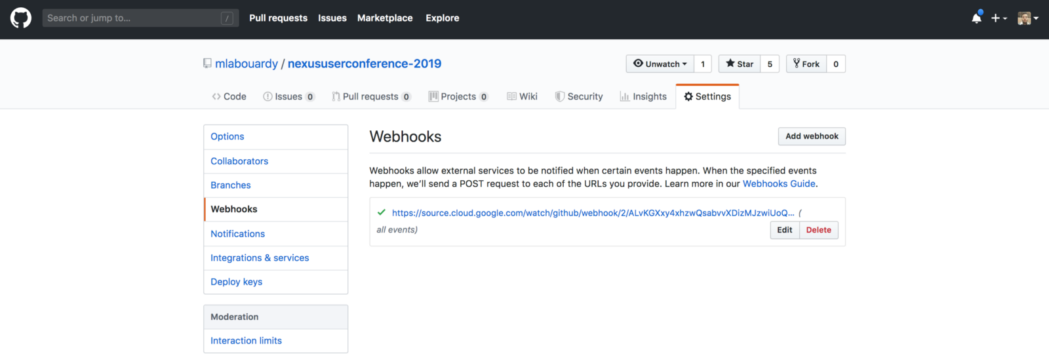
Task: Click the Webhooks page heading
Action: click(x=406, y=136)
